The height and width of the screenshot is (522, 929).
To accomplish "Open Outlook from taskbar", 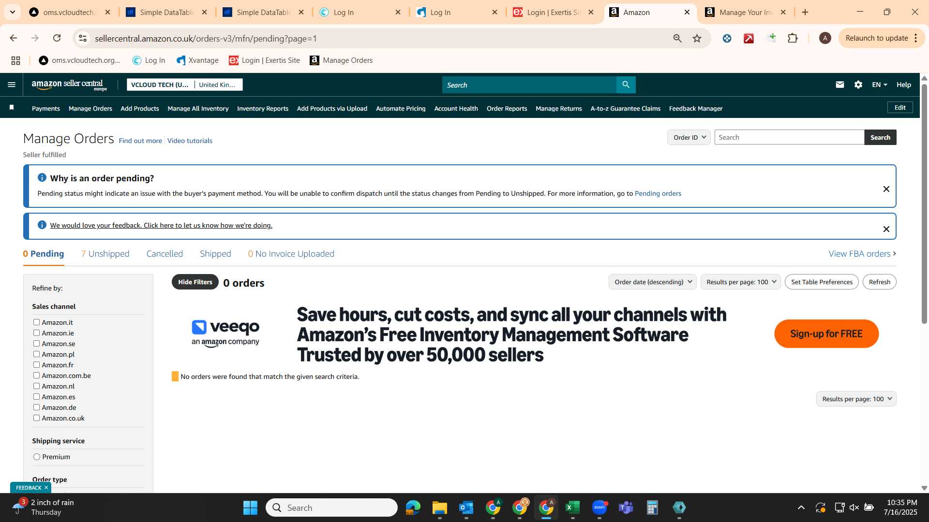I will 466,507.
